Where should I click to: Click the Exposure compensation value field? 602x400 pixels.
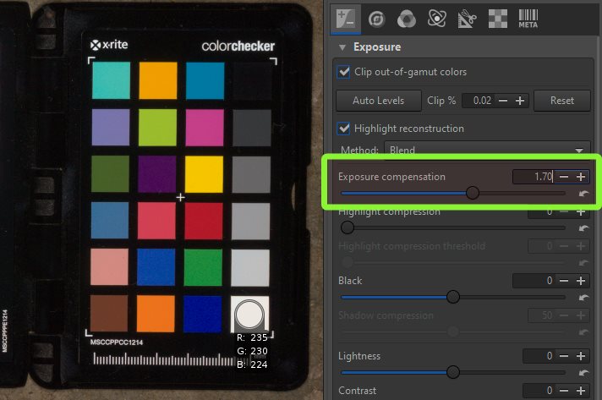[533, 177]
